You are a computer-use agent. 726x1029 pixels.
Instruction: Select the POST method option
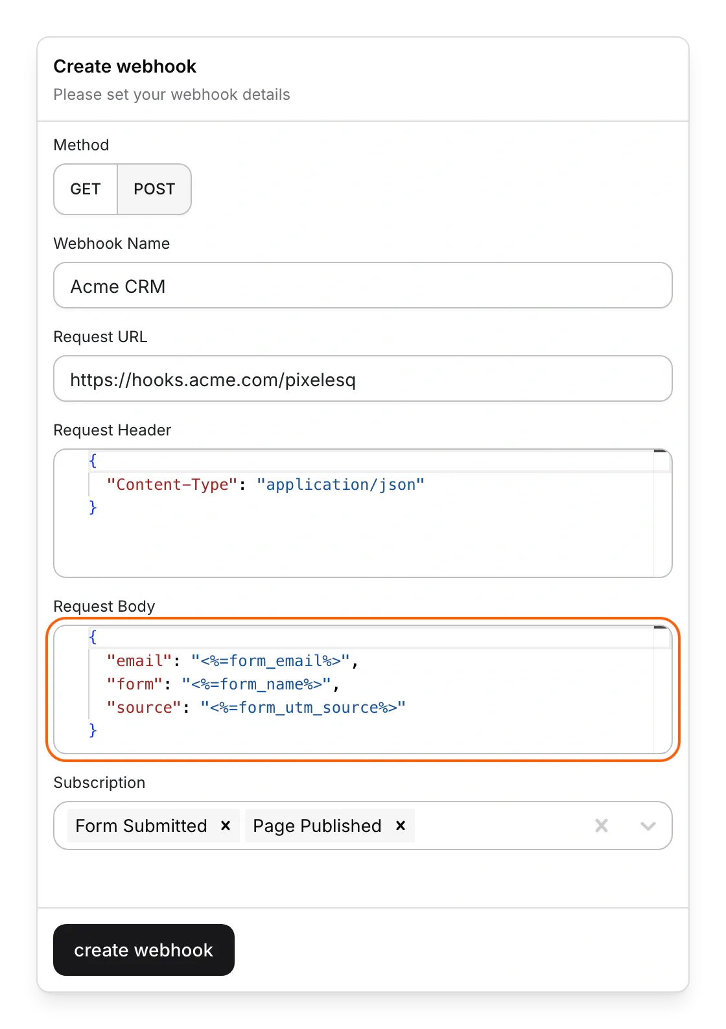coord(154,189)
